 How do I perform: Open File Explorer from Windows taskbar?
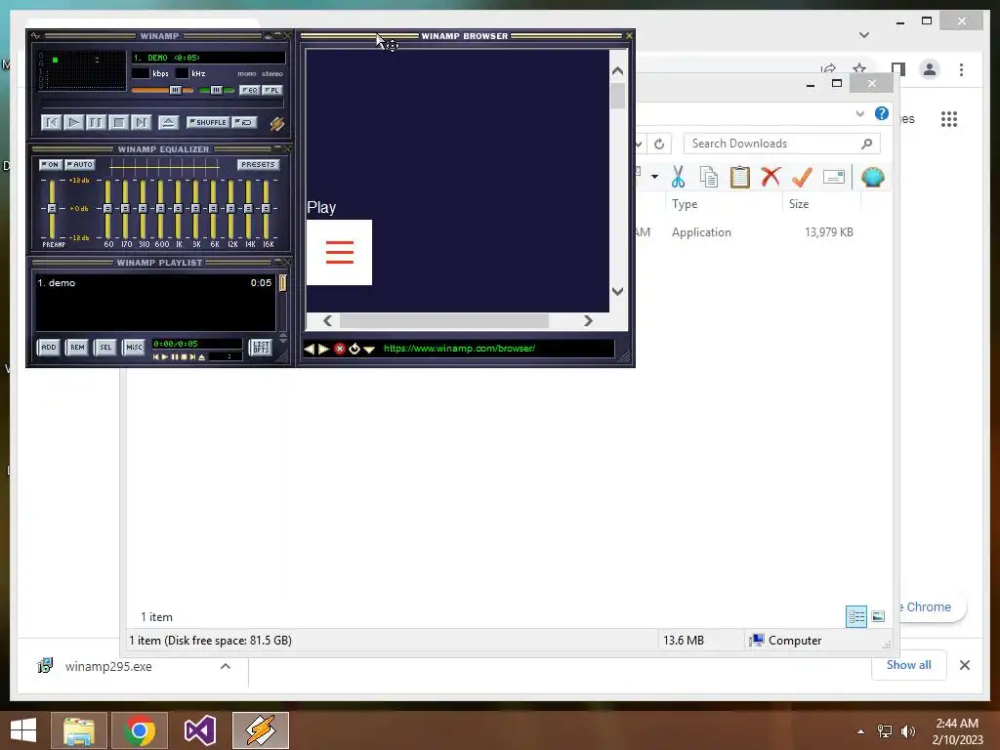pyautogui.click(x=78, y=730)
